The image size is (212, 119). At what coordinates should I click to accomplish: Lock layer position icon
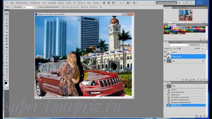pyautogui.click(x=178, y=48)
